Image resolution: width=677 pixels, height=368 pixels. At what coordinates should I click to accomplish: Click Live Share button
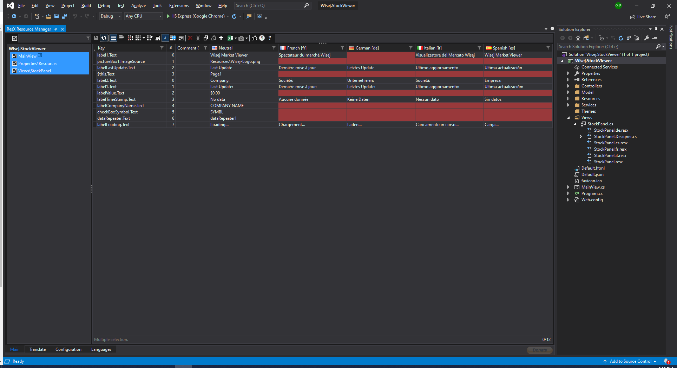643,17
